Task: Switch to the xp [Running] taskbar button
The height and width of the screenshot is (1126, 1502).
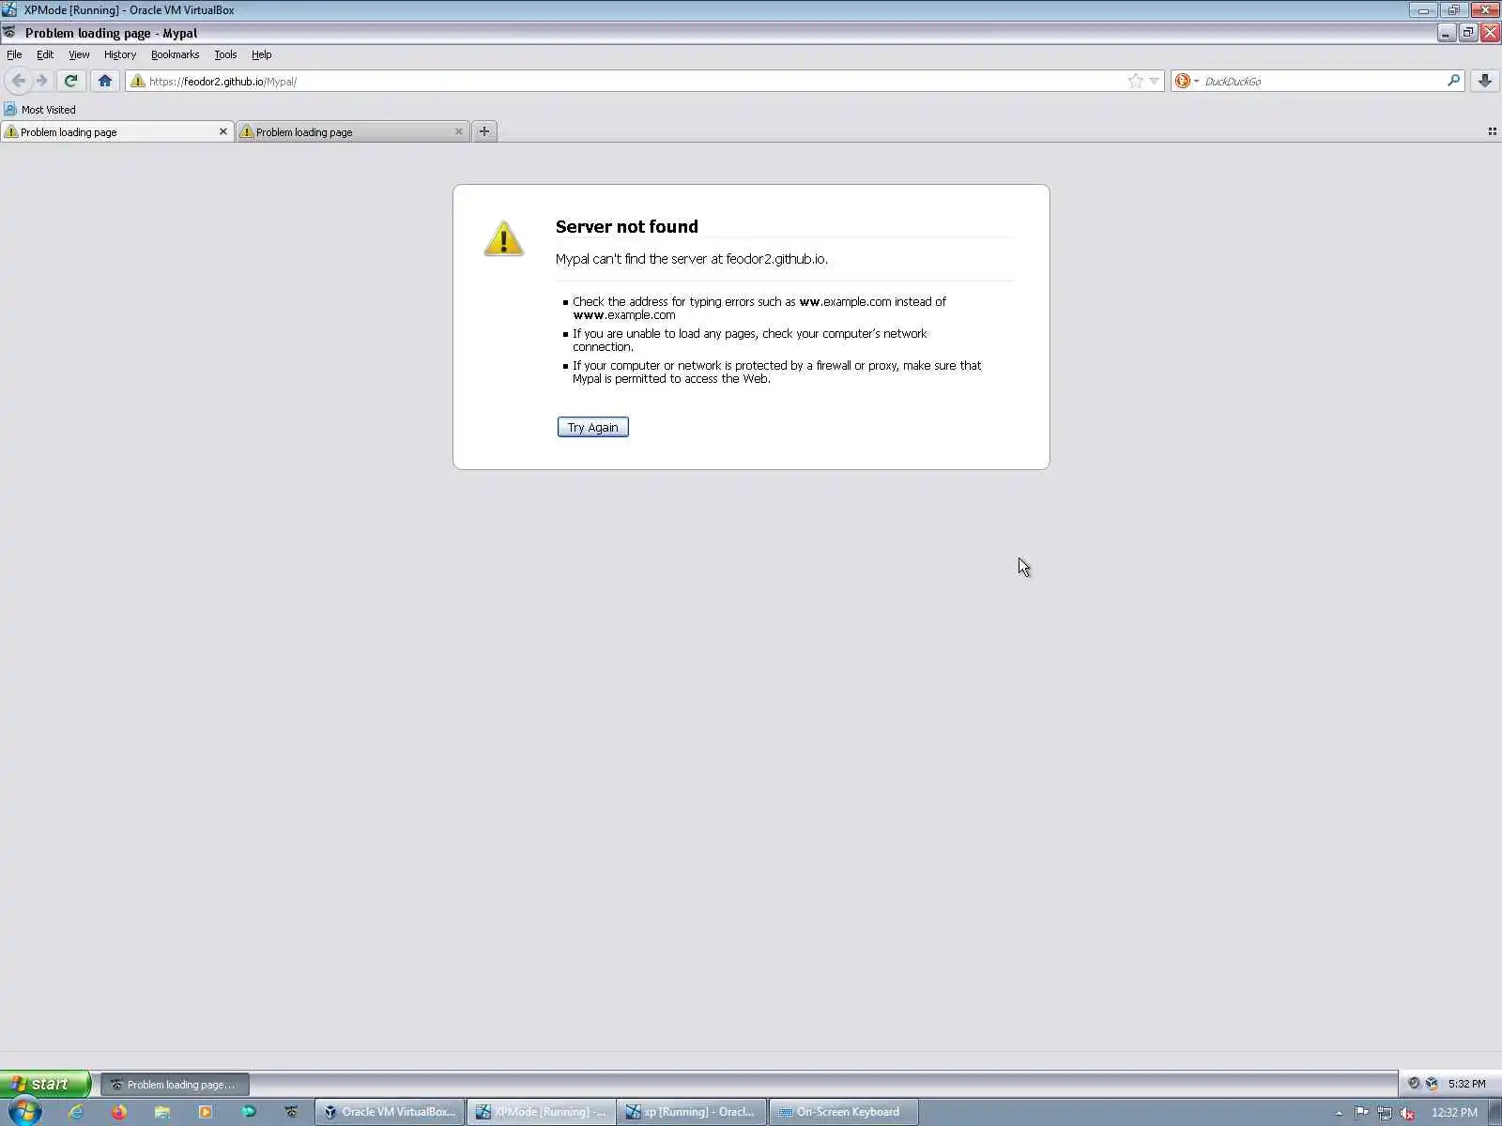Action: coord(692,1112)
